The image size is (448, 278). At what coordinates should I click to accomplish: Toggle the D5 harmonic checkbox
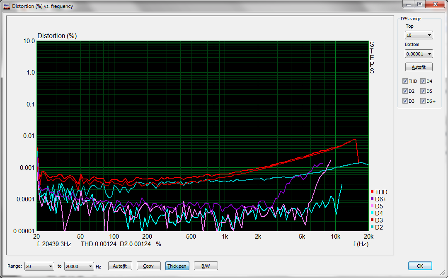click(423, 91)
